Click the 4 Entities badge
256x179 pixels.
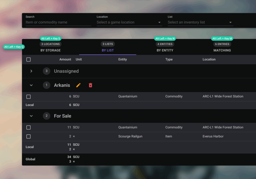click(165, 44)
